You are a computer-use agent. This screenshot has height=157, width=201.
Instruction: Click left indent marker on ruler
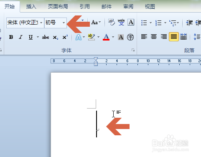click(x=96, y=64)
